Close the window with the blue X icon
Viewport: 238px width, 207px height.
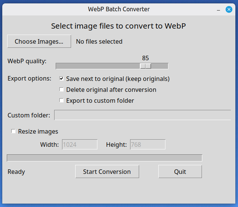point(229,9)
